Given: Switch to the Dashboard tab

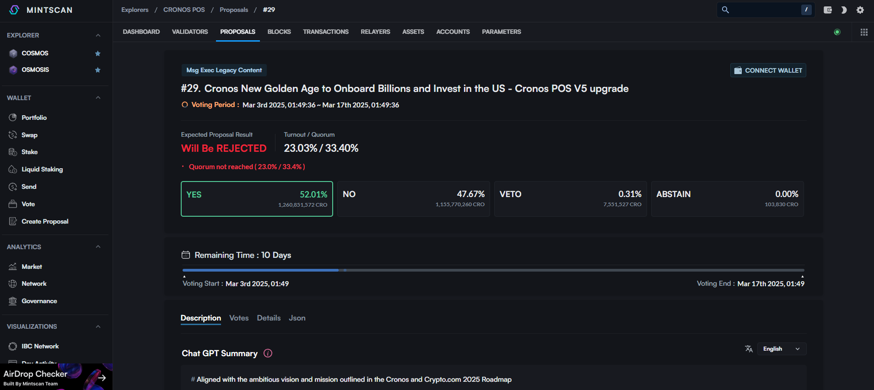Looking at the screenshot, I should pos(141,32).
